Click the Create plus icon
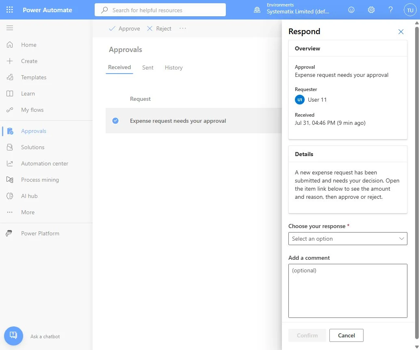The width and height of the screenshot is (420, 350). point(10,61)
